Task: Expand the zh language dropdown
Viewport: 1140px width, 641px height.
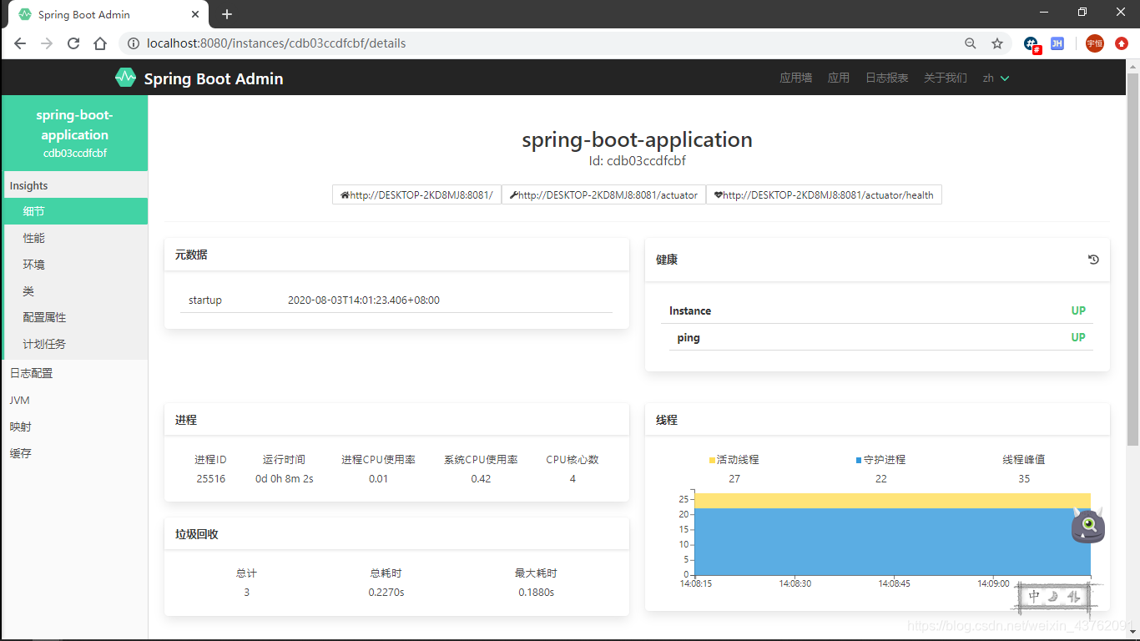Action: click(996, 78)
